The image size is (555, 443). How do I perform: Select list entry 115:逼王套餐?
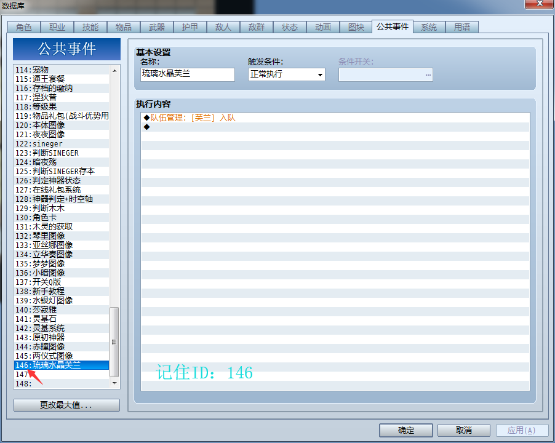(x=62, y=79)
